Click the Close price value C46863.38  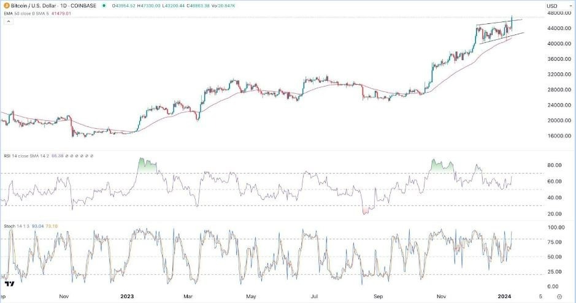tap(198, 6)
